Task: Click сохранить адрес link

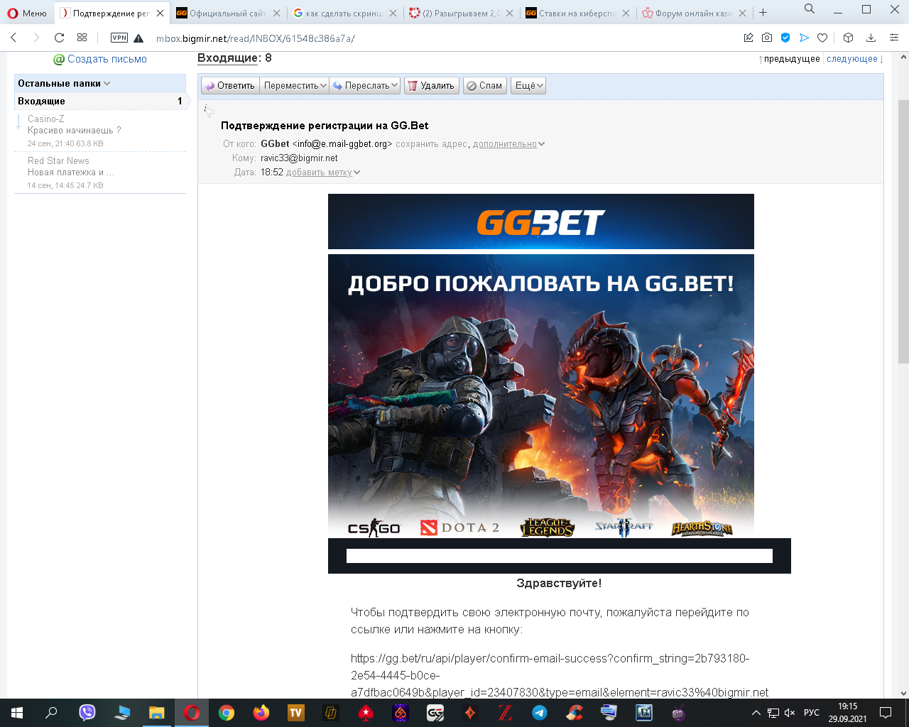Action: (432, 144)
